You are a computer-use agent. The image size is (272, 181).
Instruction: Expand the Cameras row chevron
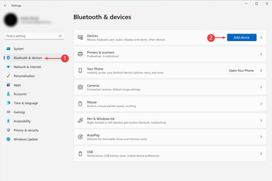(x=261, y=87)
